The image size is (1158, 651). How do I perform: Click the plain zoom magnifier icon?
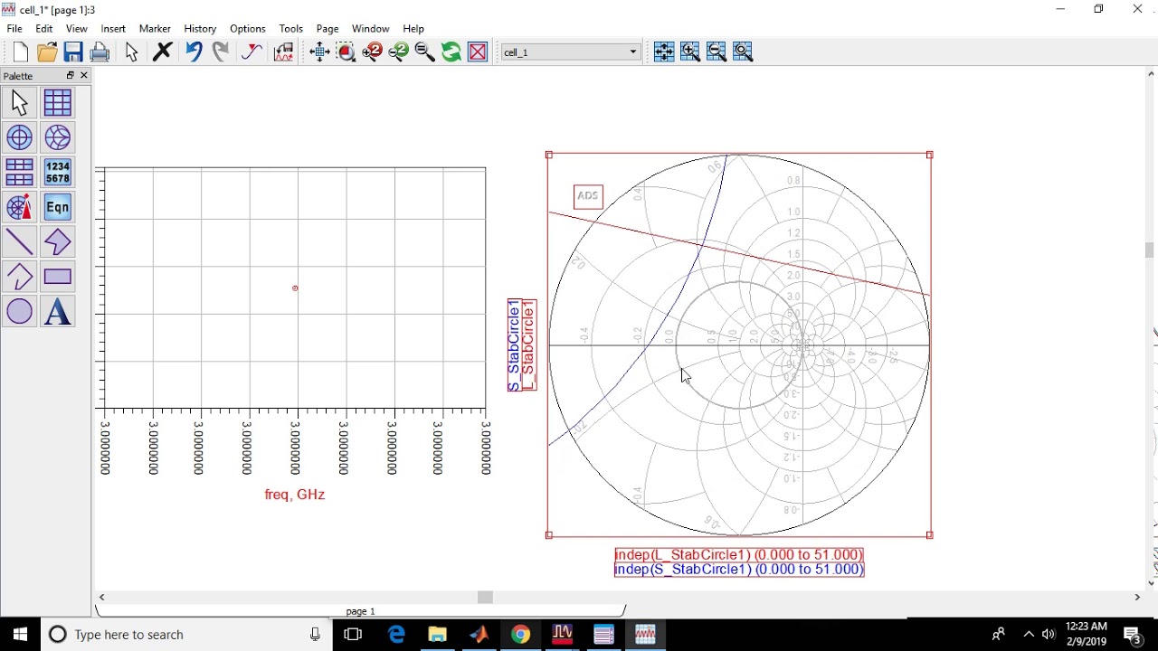424,52
